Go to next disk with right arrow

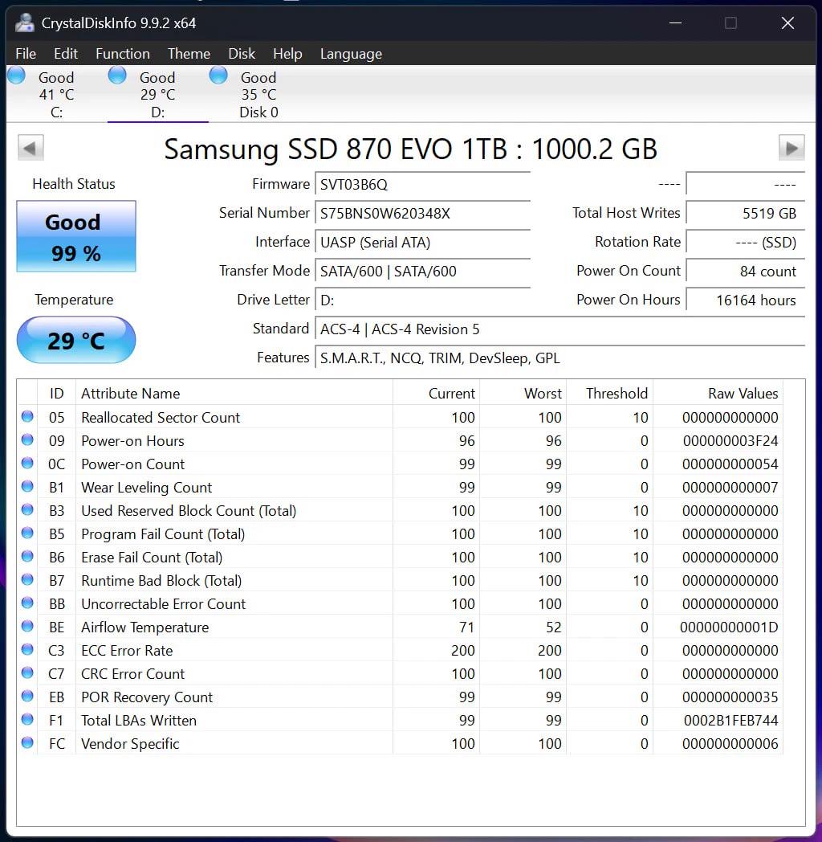791,148
